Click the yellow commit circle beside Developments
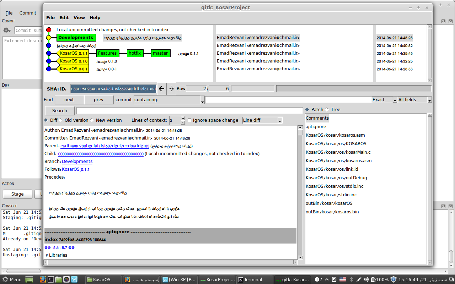 (49, 38)
